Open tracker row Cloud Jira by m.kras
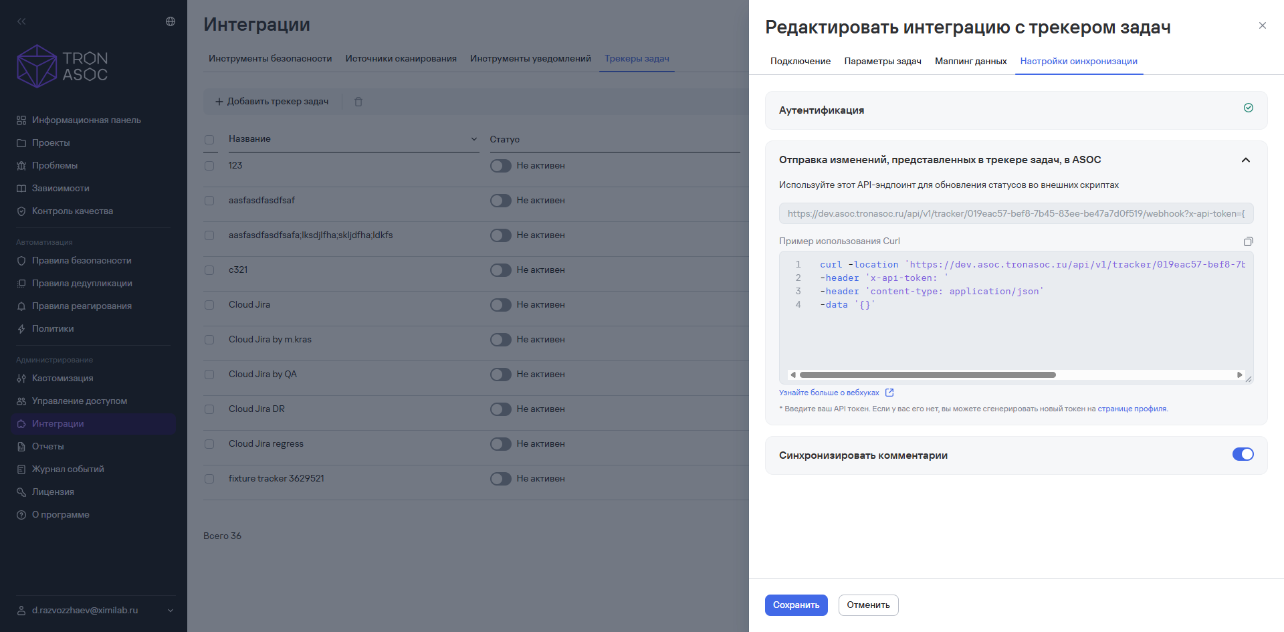Image resolution: width=1284 pixels, height=632 pixels. (270, 340)
